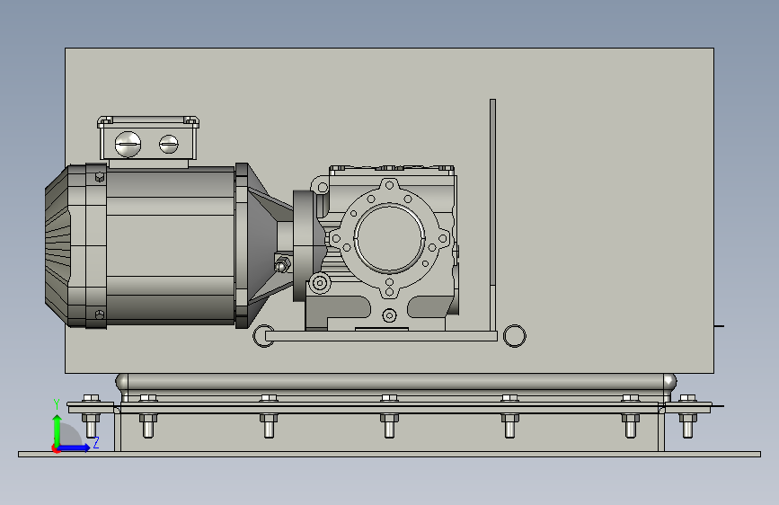779x505 pixels.
Task: Select the rightmost anchor bolt on base frame
Action: pyautogui.click(x=687, y=417)
